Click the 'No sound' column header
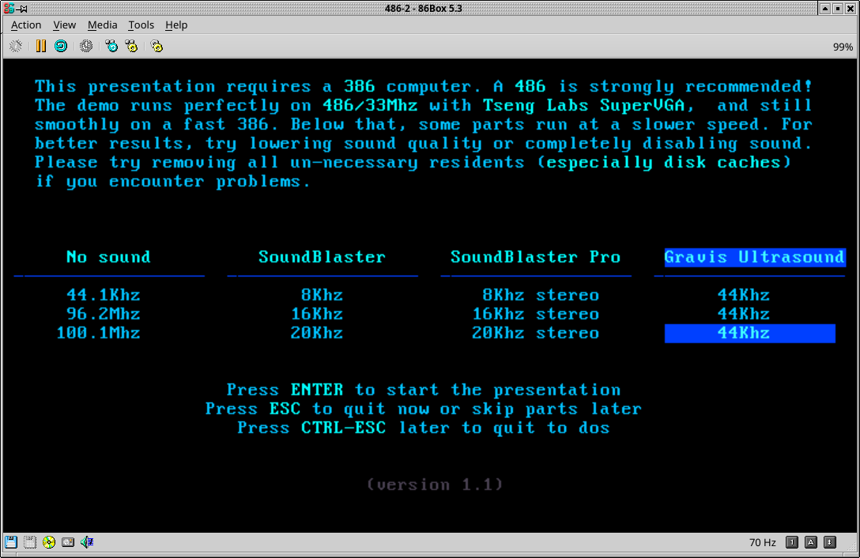This screenshot has height=558, width=860. (108, 257)
